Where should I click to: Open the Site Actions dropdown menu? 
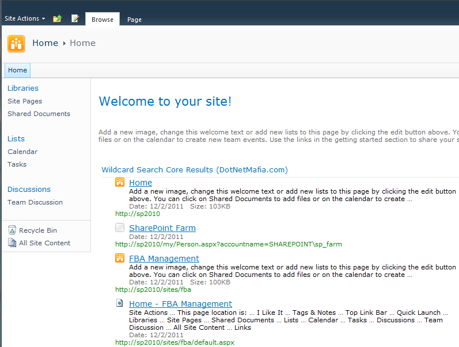tap(25, 18)
